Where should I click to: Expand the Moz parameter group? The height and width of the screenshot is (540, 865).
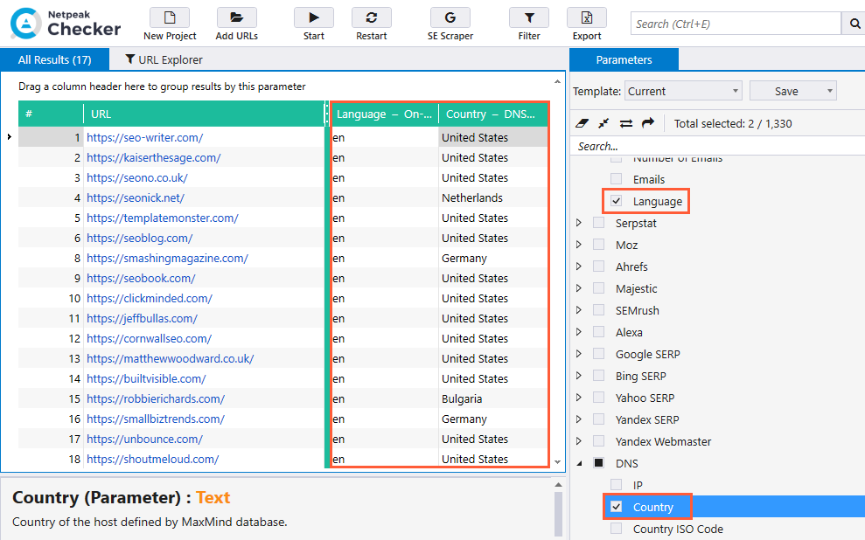(x=579, y=245)
